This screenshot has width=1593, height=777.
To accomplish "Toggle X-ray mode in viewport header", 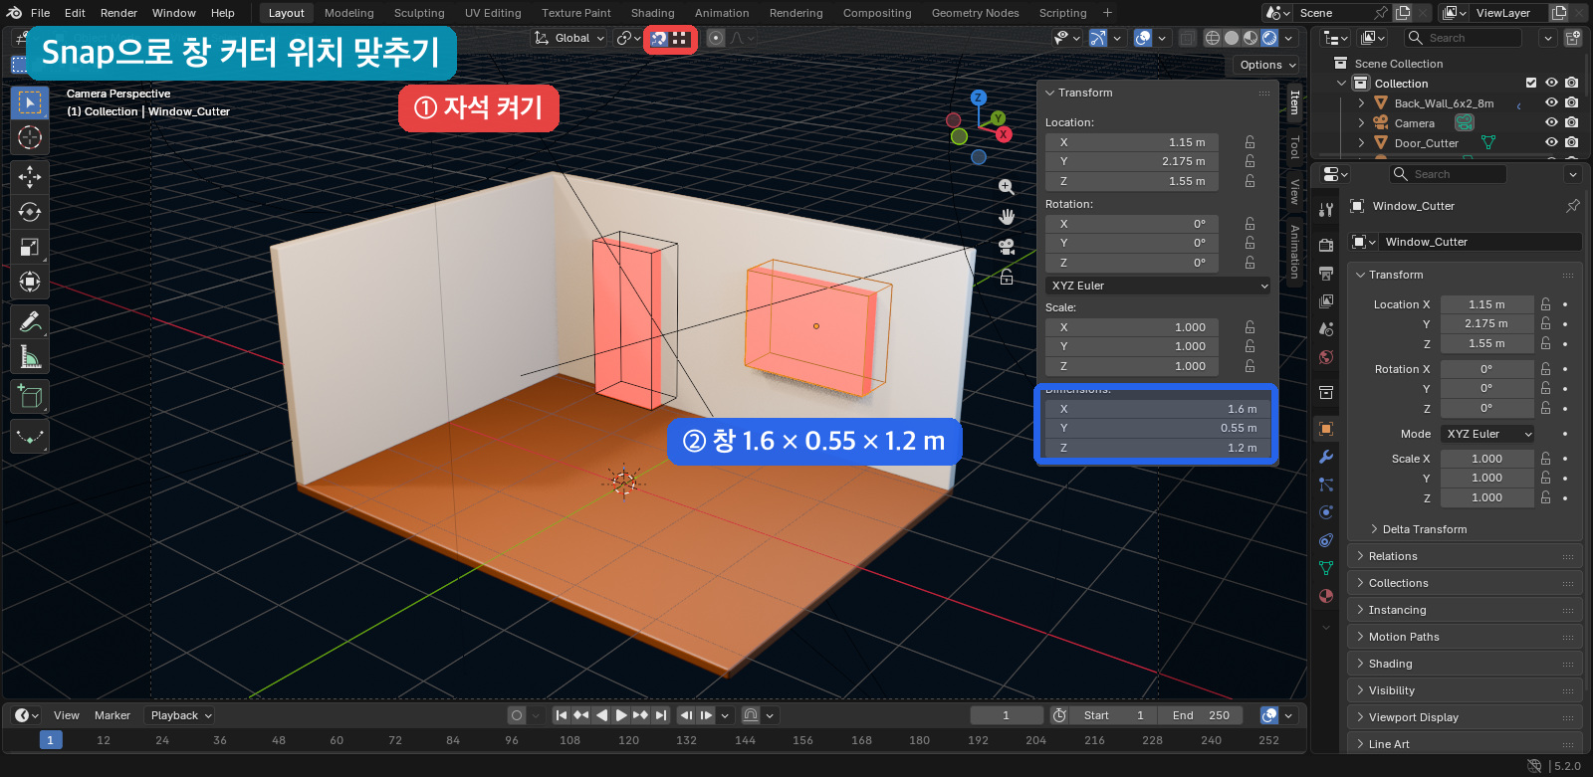I will 1187,38.
